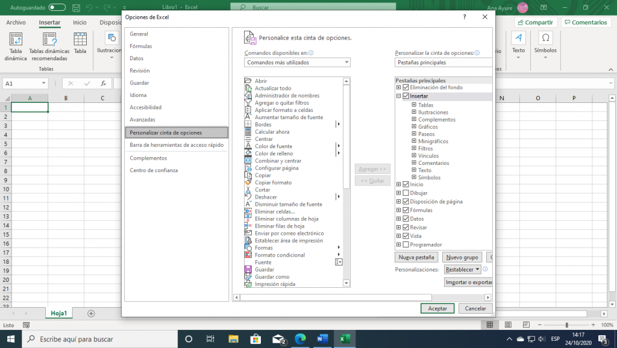
Task: Switch to the Inicio ribbon tab
Action: 80,22
